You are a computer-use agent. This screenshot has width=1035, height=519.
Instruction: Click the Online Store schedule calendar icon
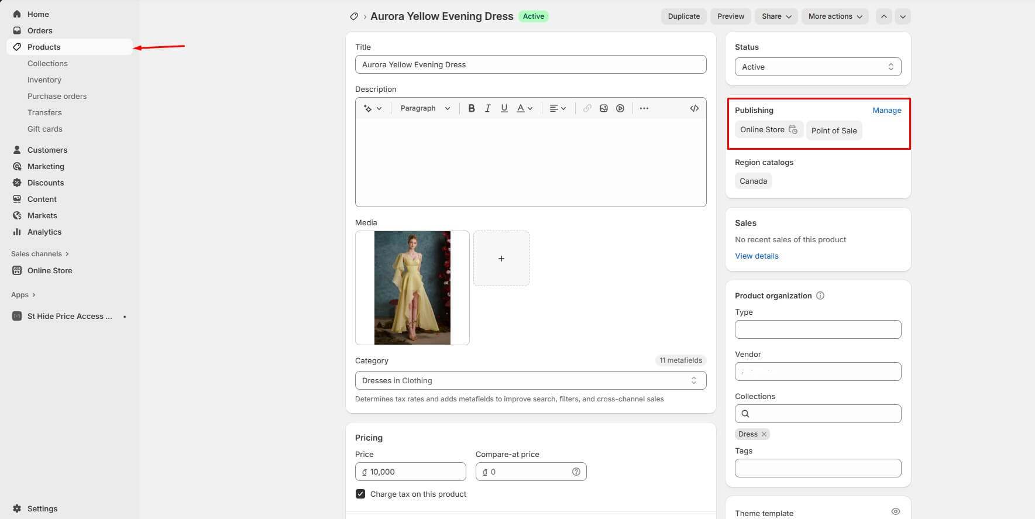tap(793, 129)
